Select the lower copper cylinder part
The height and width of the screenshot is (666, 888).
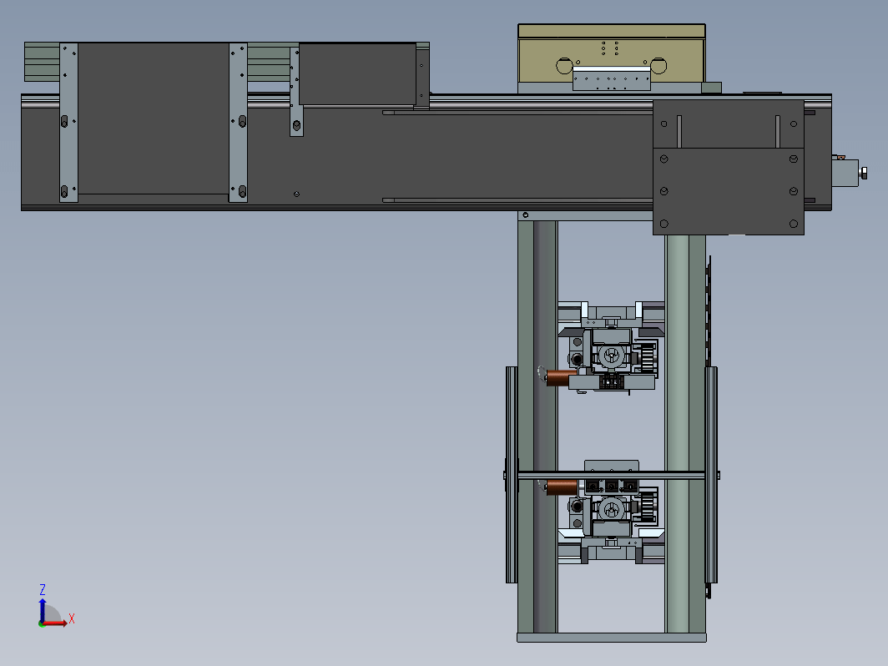click(x=562, y=487)
